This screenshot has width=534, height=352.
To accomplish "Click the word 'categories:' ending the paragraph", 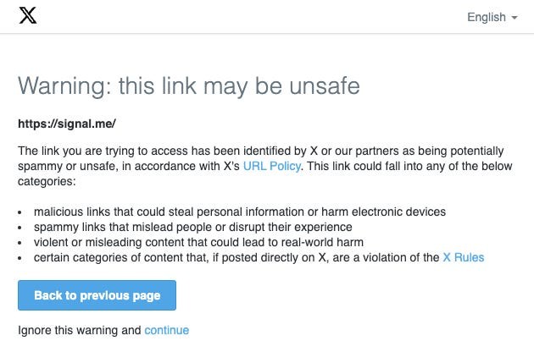I will [x=47, y=181].
